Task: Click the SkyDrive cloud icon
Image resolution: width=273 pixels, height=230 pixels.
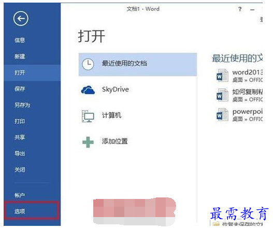Action: pos(88,90)
